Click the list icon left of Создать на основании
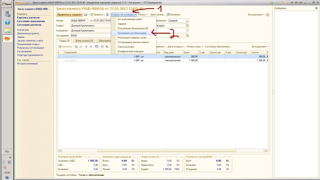Screen dimensions: 320x180 (107, 15)
